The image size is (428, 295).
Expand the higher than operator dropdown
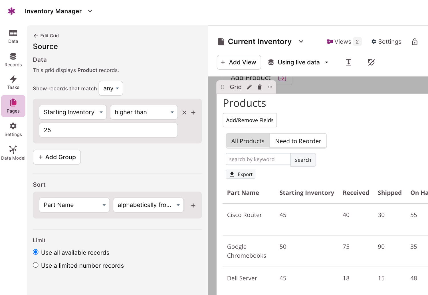[x=144, y=112]
